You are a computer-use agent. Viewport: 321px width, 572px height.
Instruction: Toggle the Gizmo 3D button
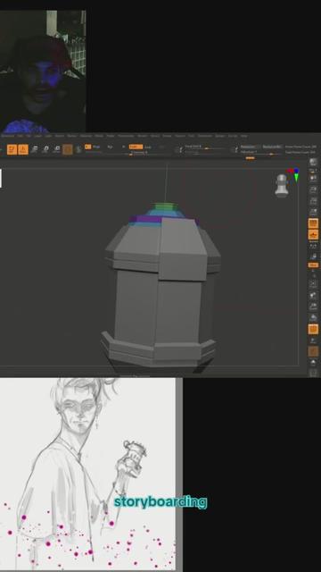coord(68,149)
